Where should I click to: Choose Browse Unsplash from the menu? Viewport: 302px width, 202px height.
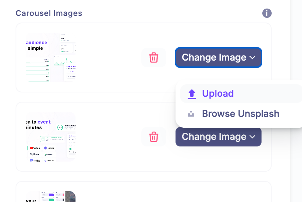[x=241, y=114]
